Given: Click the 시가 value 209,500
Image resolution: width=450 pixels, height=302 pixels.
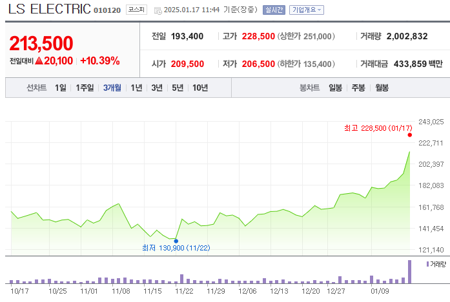Looking at the screenshot, I should click(x=187, y=64).
